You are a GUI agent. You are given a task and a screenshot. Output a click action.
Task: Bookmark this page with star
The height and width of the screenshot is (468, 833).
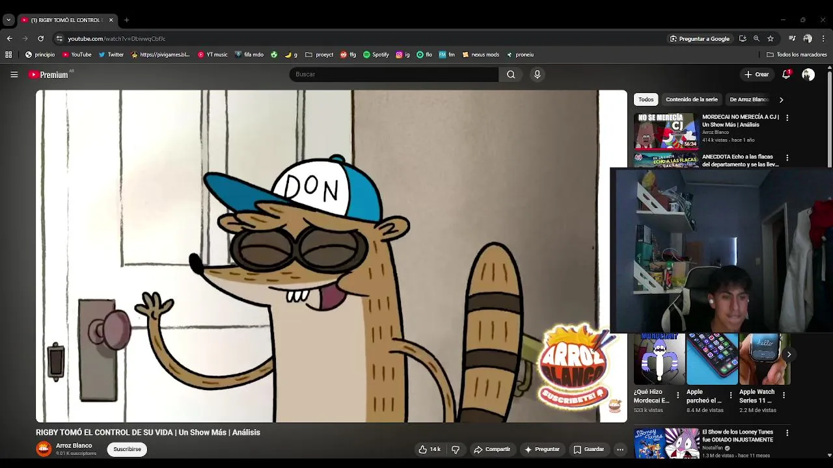pyautogui.click(x=771, y=38)
